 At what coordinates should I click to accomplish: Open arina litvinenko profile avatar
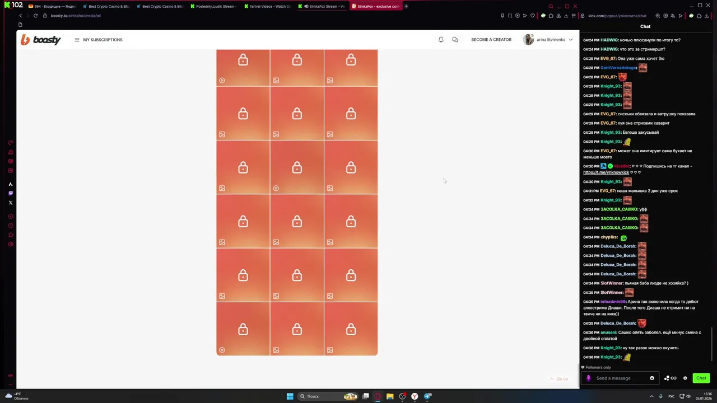click(x=528, y=40)
